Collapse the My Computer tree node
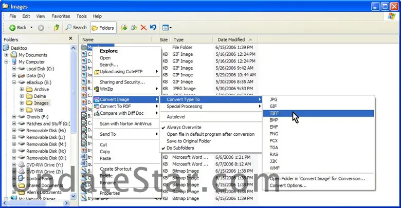The image size is (401, 208). 6,61
